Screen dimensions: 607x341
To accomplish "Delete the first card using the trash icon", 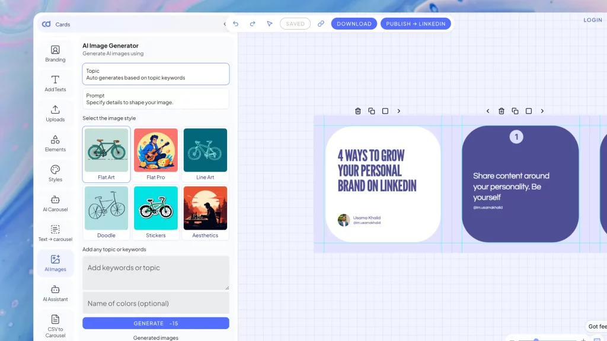I will (x=358, y=111).
